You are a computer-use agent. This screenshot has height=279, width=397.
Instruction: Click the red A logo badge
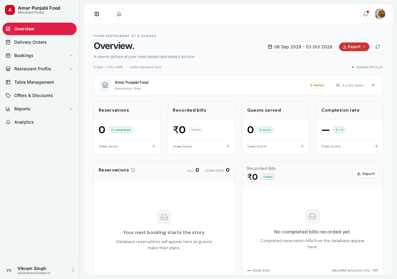click(10, 10)
